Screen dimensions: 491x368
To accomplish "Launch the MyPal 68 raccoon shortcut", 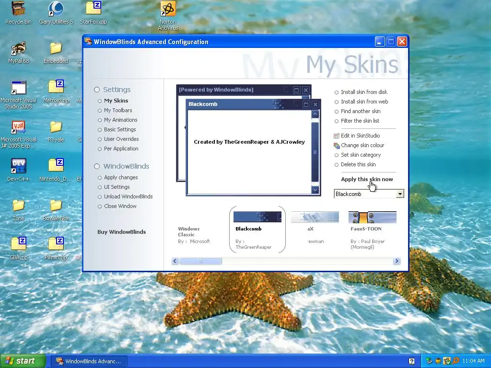I will 19,52.
